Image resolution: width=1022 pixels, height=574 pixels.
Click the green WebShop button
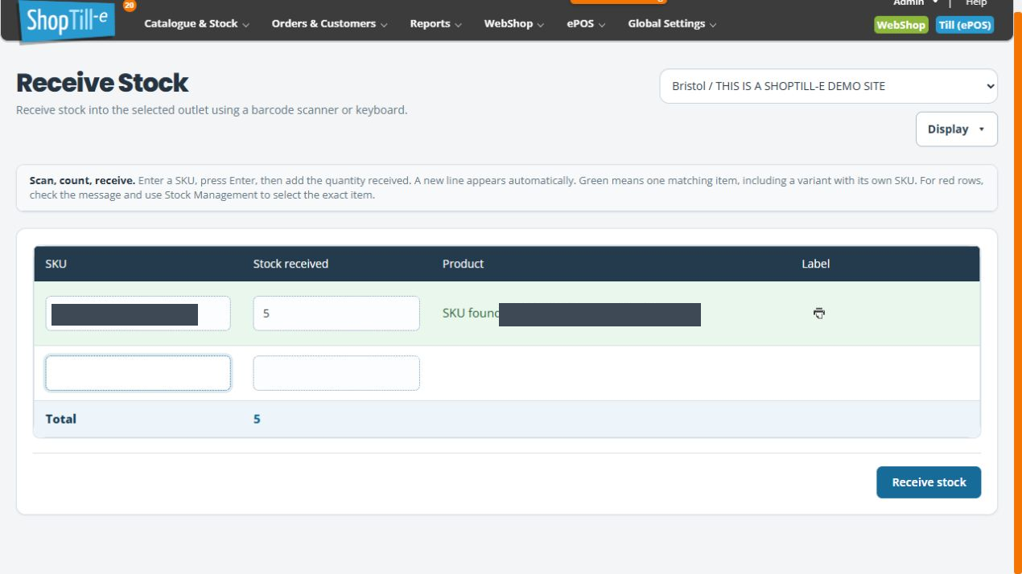click(x=900, y=25)
